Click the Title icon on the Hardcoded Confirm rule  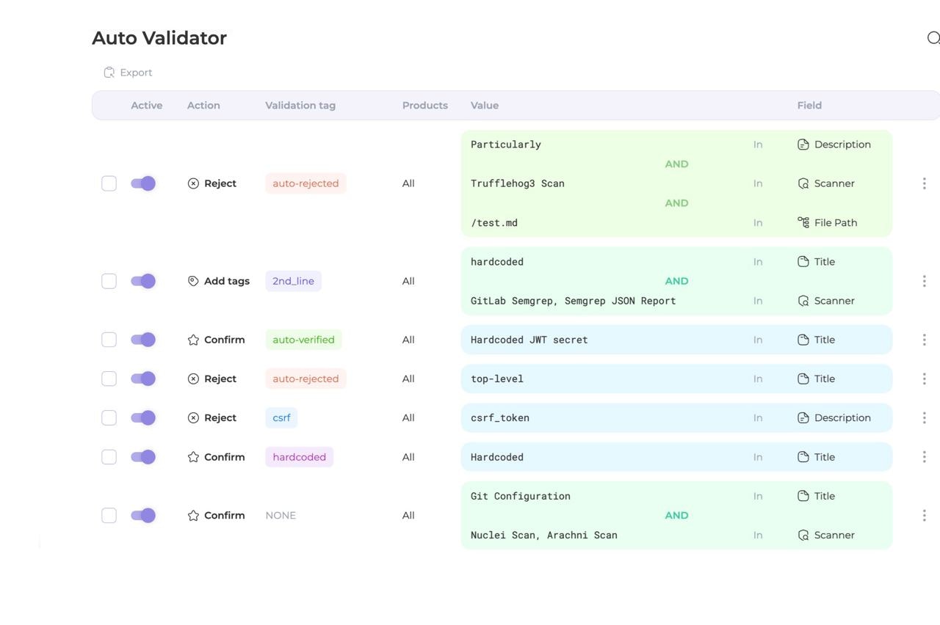pyautogui.click(x=802, y=456)
